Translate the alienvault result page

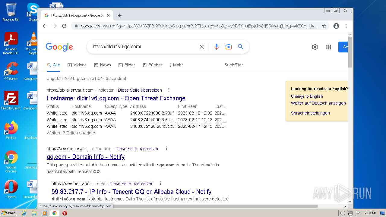pyautogui.click(x=140, y=90)
